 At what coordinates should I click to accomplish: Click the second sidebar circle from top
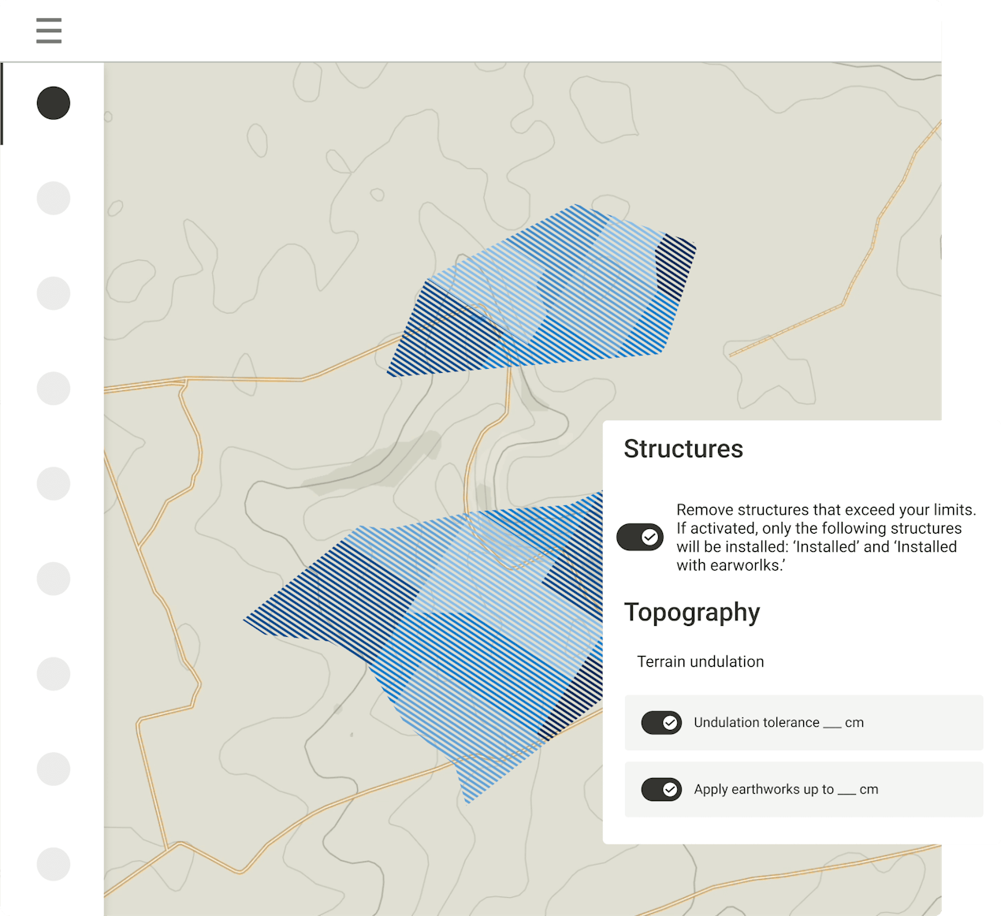point(54,198)
